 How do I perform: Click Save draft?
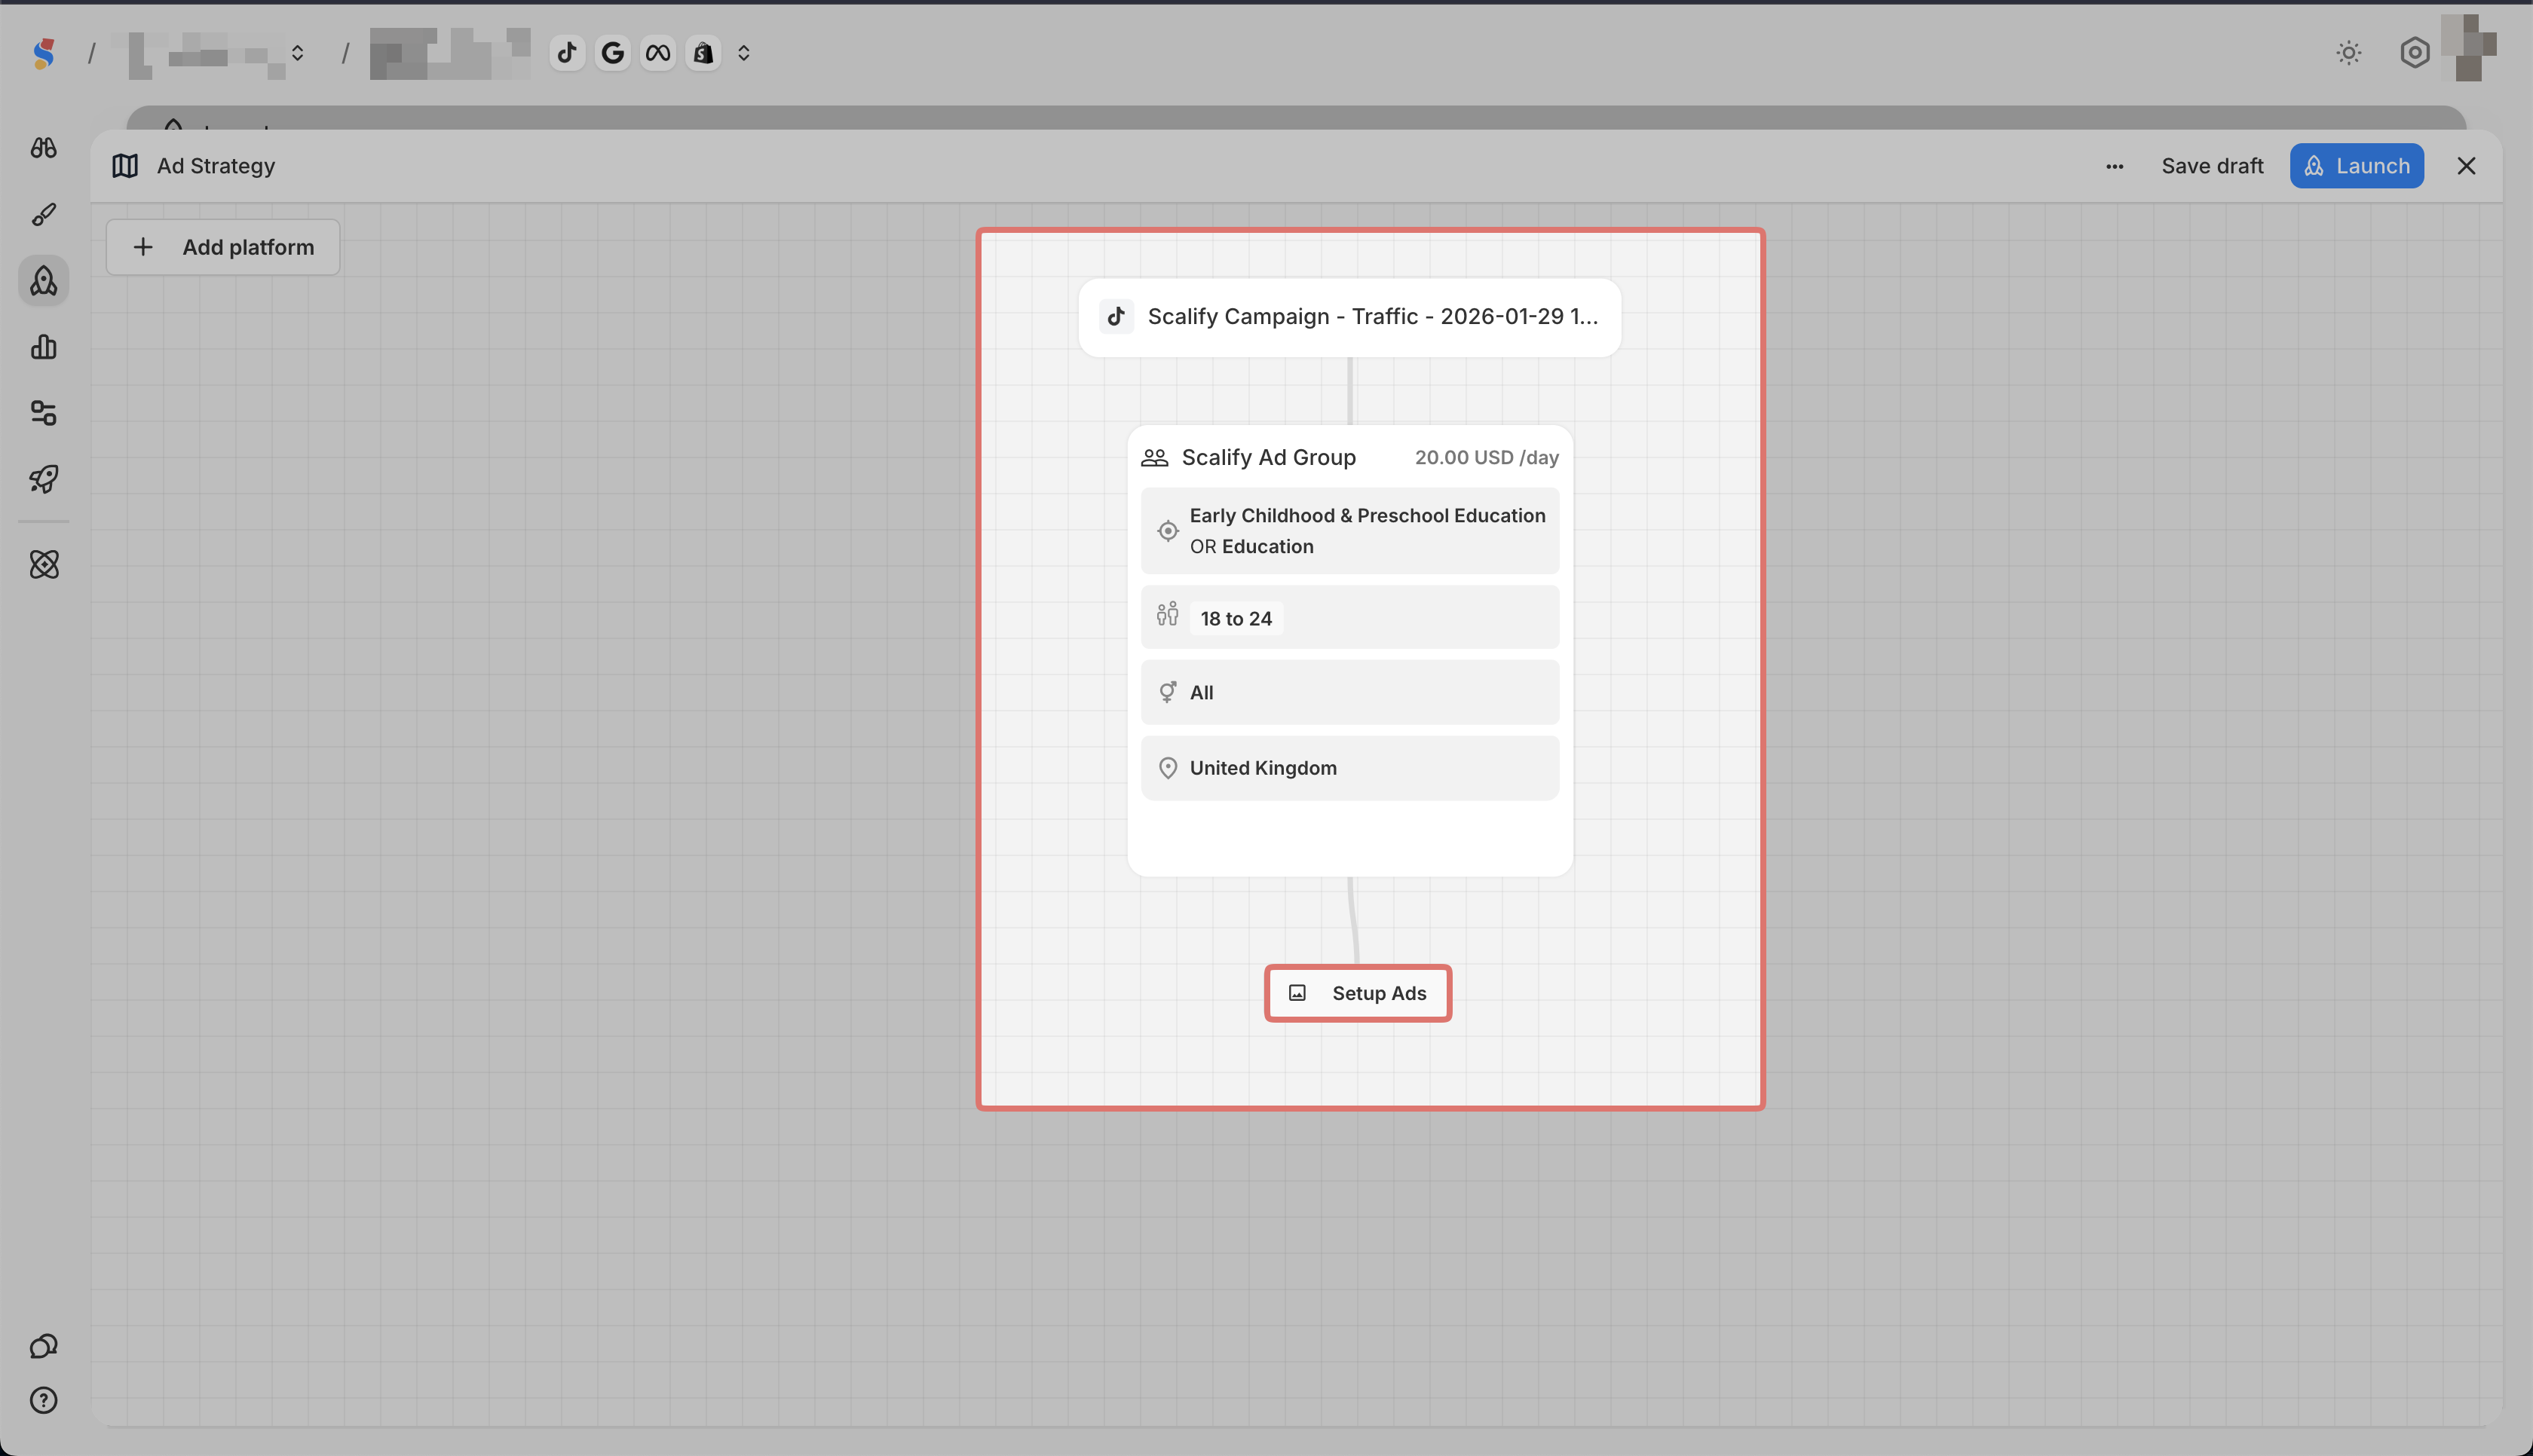pos(2212,166)
